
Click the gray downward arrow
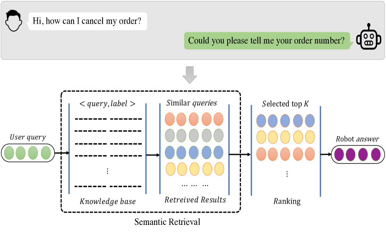(190, 75)
